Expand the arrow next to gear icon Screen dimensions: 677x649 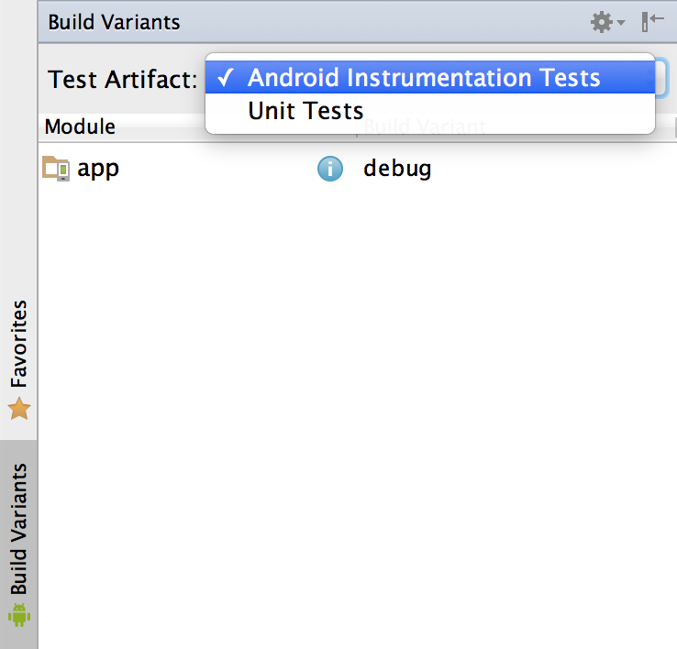(x=622, y=23)
